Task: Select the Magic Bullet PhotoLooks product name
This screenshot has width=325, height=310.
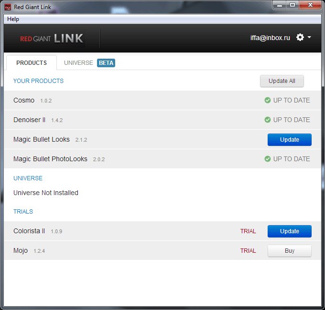Action: [x=50, y=159]
